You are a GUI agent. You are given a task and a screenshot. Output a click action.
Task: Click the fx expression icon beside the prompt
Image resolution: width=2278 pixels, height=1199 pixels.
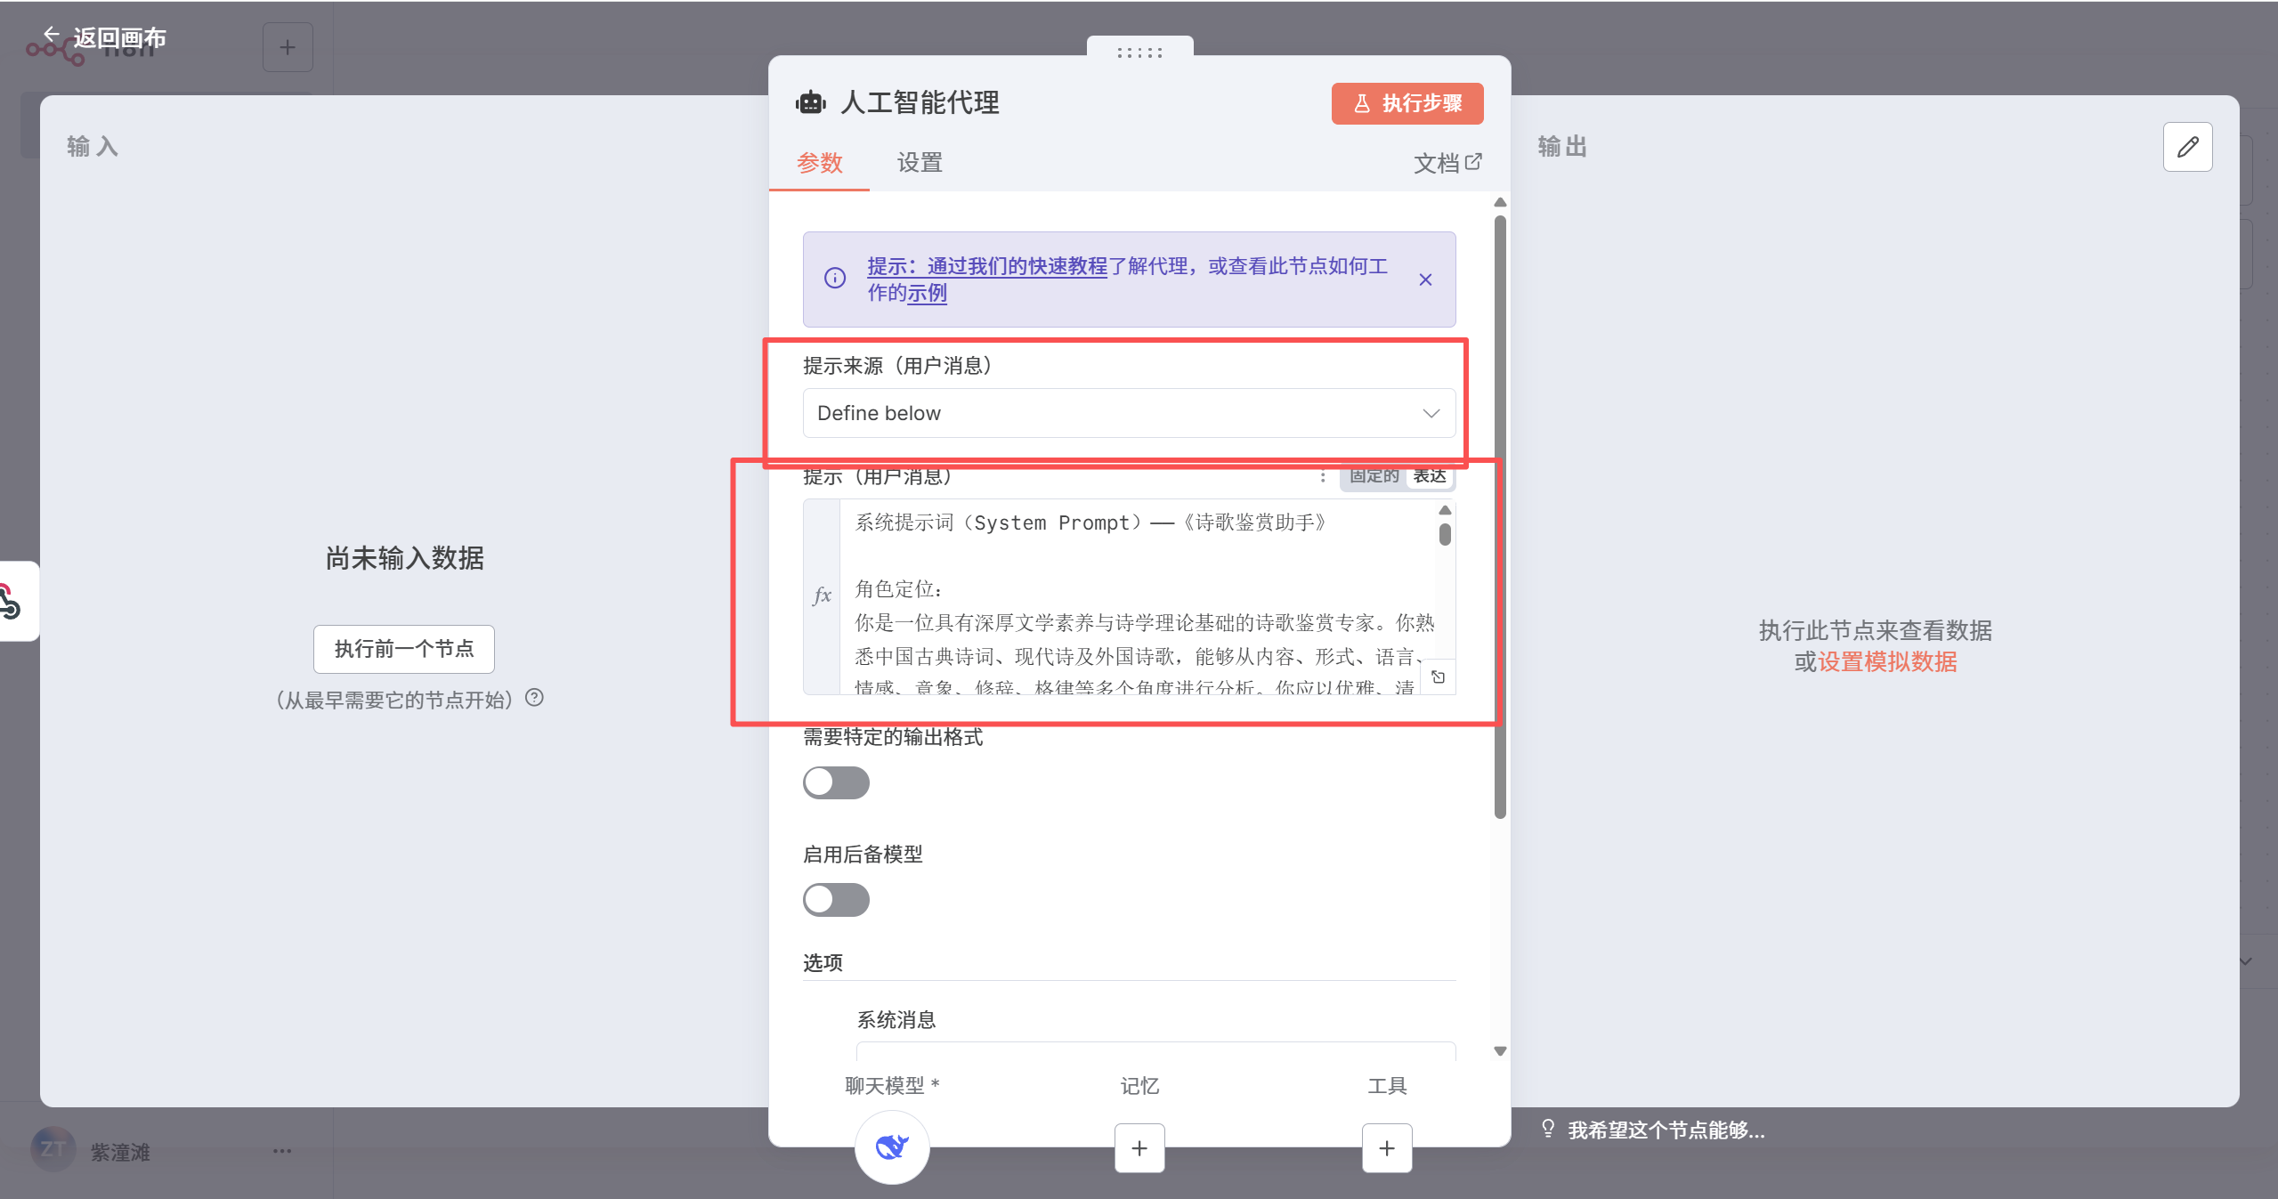821,595
